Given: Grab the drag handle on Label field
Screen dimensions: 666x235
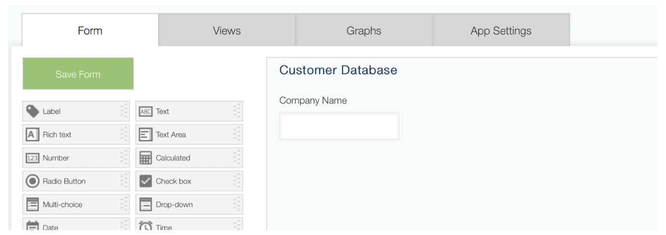Looking at the screenshot, I should (x=124, y=111).
